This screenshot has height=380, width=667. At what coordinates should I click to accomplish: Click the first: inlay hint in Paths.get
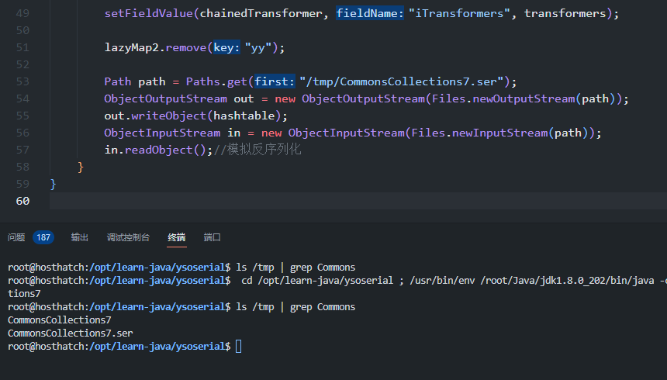pos(275,81)
